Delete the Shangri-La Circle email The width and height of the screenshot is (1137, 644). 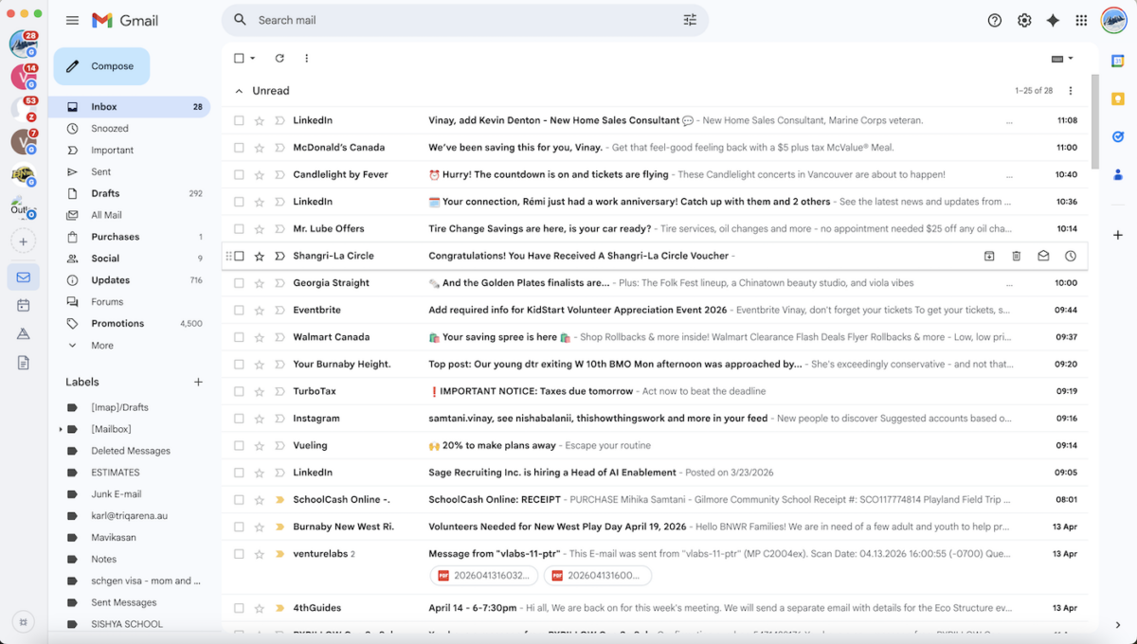click(1017, 256)
